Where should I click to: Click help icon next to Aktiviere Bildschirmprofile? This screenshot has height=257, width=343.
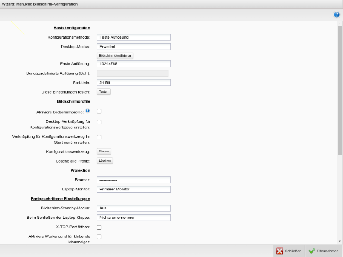click(87, 111)
